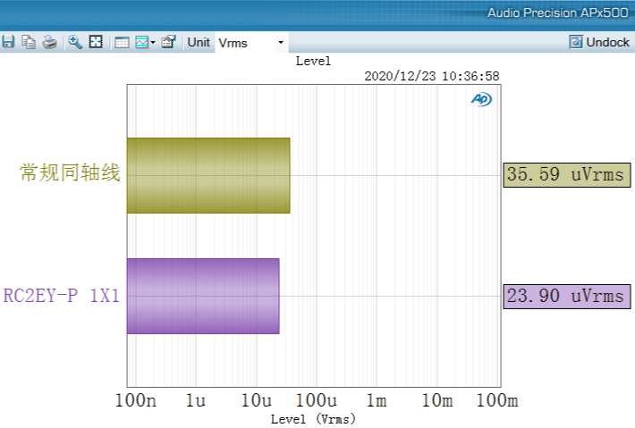Click the Level (Vrms) axis title
635x428 pixels.
(x=313, y=419)
